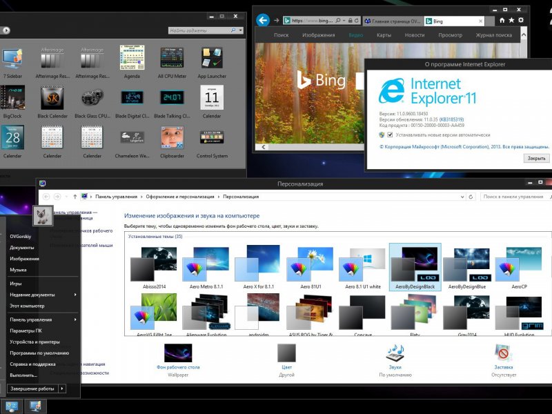
Task: Open the gadget search options dropdown
Action: tap(241, 30)
